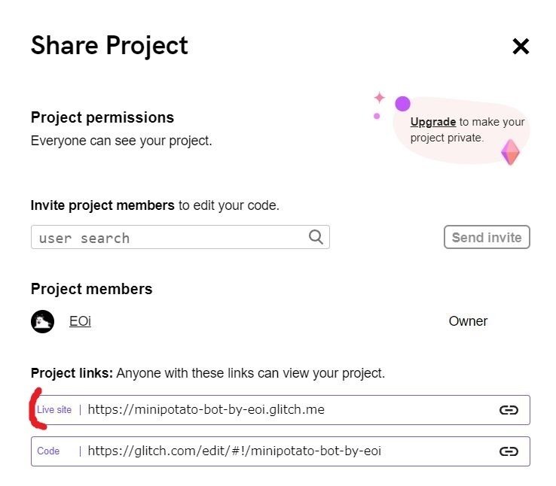Click EOi's avatar picture
The image size is (556, 486).
coord(42,321)
